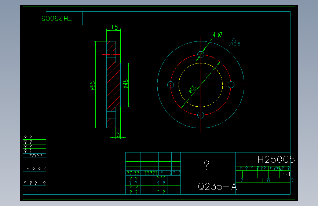Click the mirrored TH250G5 label at top-left
This screenshot has width=318, height=206.
pos(56,18)
